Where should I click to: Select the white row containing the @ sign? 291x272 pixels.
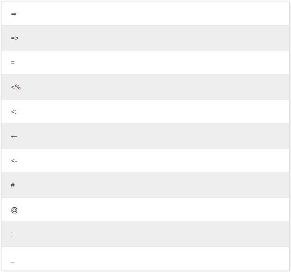tap(145, 210)
